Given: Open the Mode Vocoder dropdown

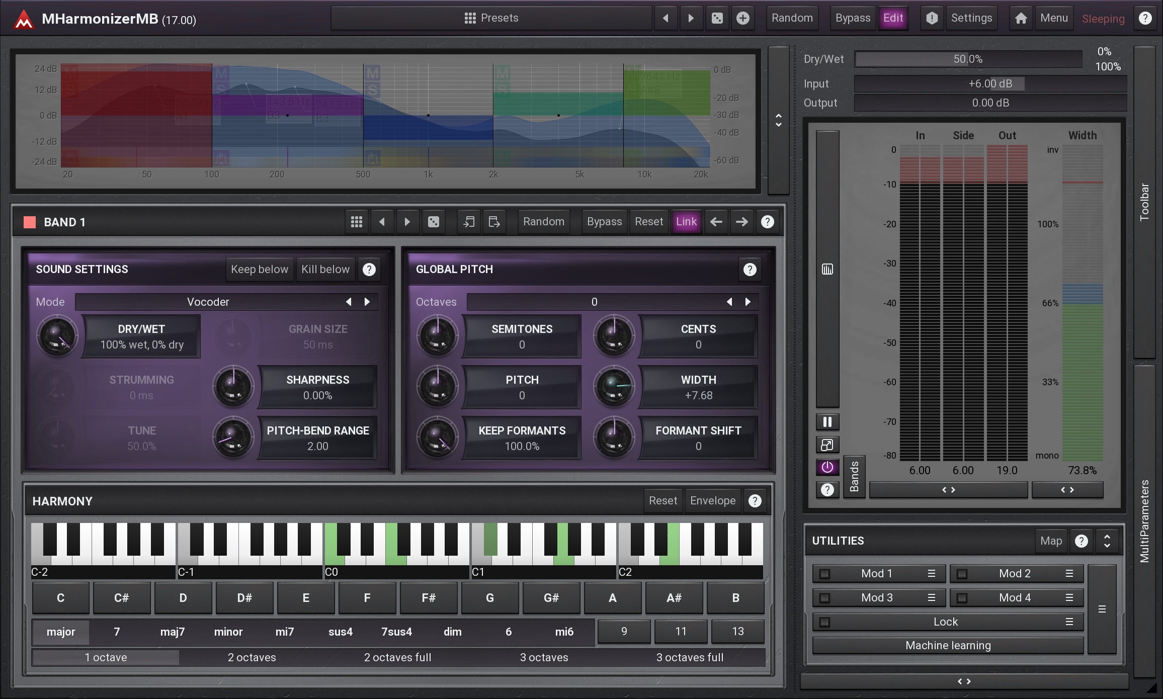Looking at the screenshot, I should (208, 302).
